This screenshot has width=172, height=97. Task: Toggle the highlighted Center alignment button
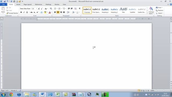tap(58, 12)
